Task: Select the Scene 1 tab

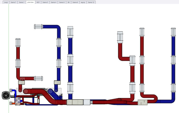Action: pyautogui.click(x=22, y=2)
